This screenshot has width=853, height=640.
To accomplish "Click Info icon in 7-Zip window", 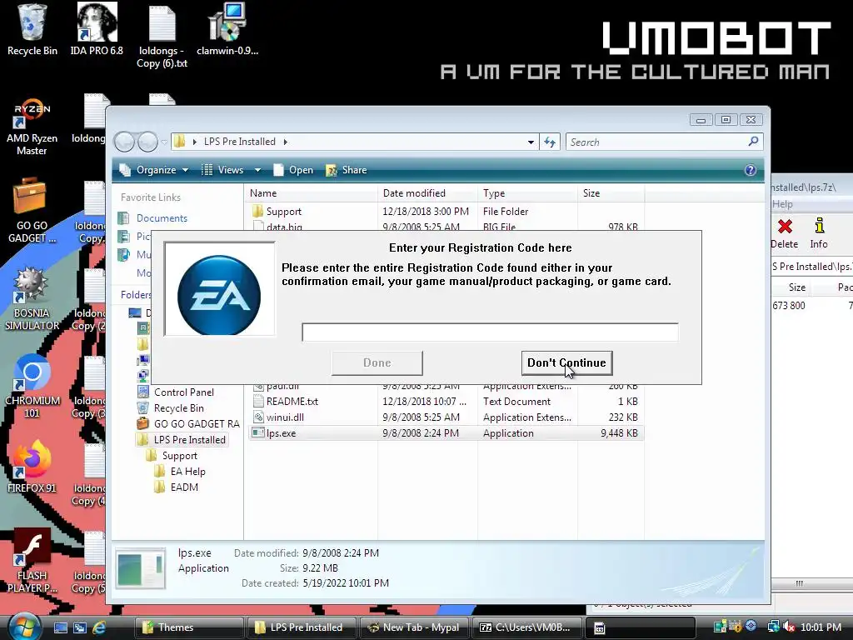I will click(x=819, y=233).
